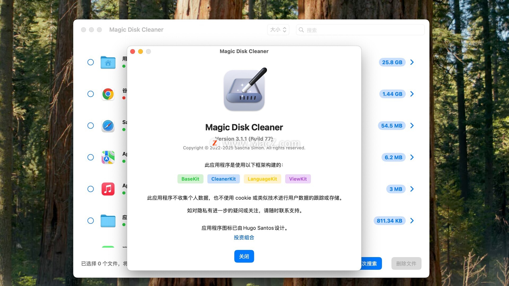Click the magnifier icon in search field

[301, 30]
